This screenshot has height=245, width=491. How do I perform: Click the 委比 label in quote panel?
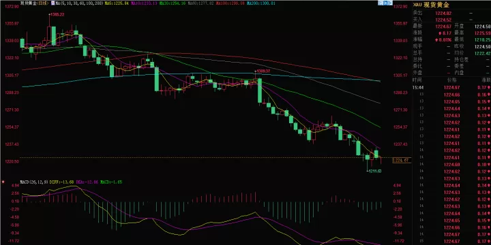click(418, 66)
